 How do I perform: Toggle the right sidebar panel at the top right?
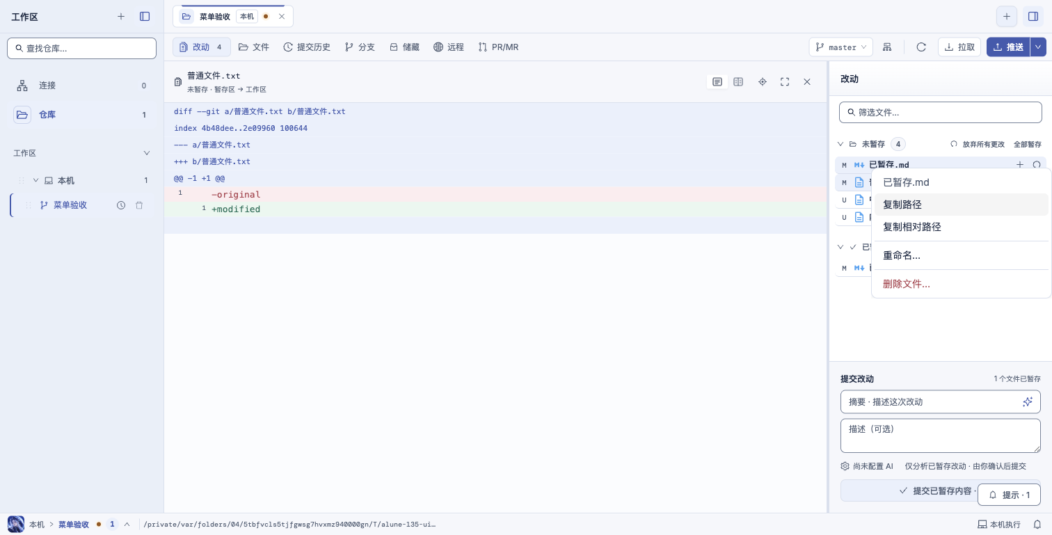pos(1033,17)
